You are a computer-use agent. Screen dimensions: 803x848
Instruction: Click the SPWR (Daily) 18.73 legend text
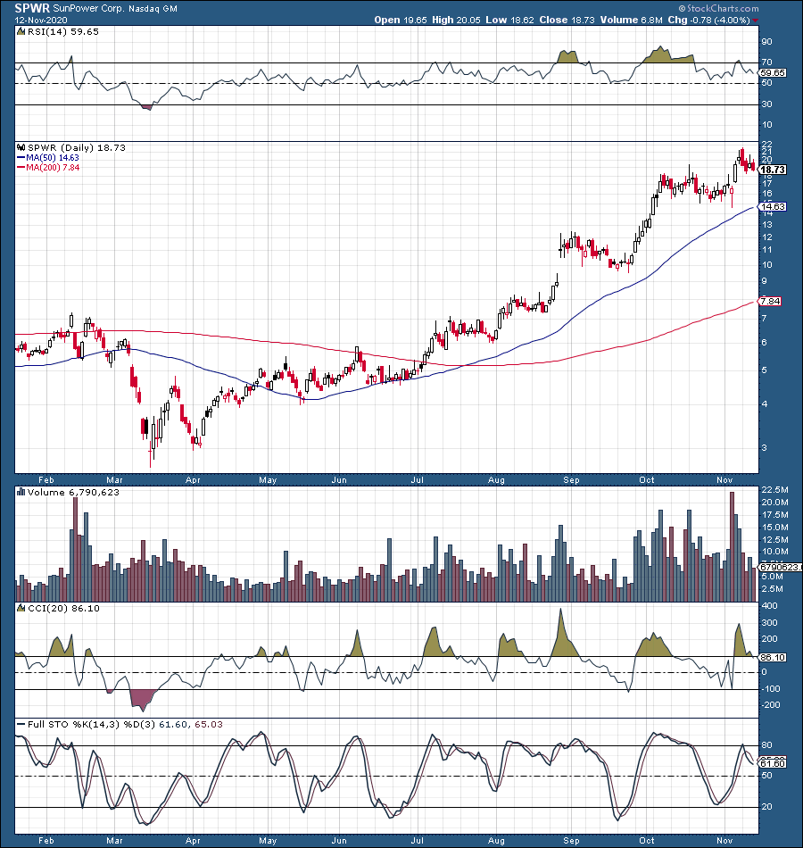click(76, 147)
